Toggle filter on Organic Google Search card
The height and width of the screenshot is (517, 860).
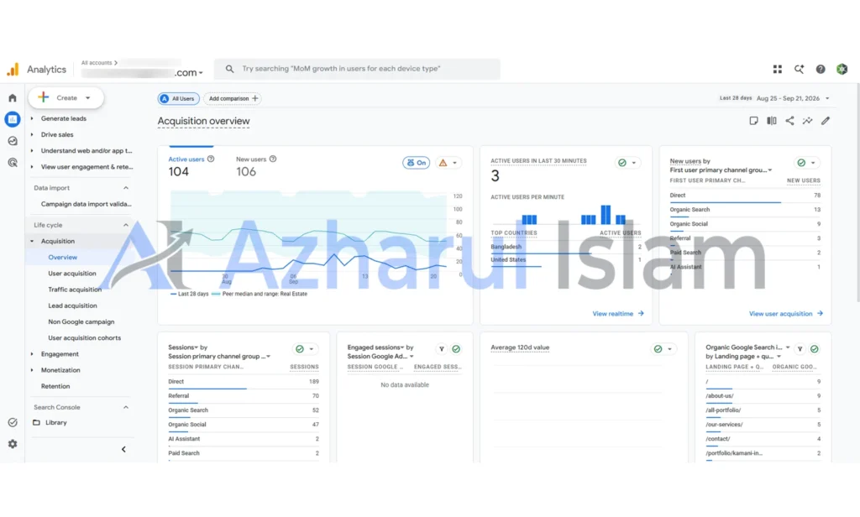tap(800, 348)
